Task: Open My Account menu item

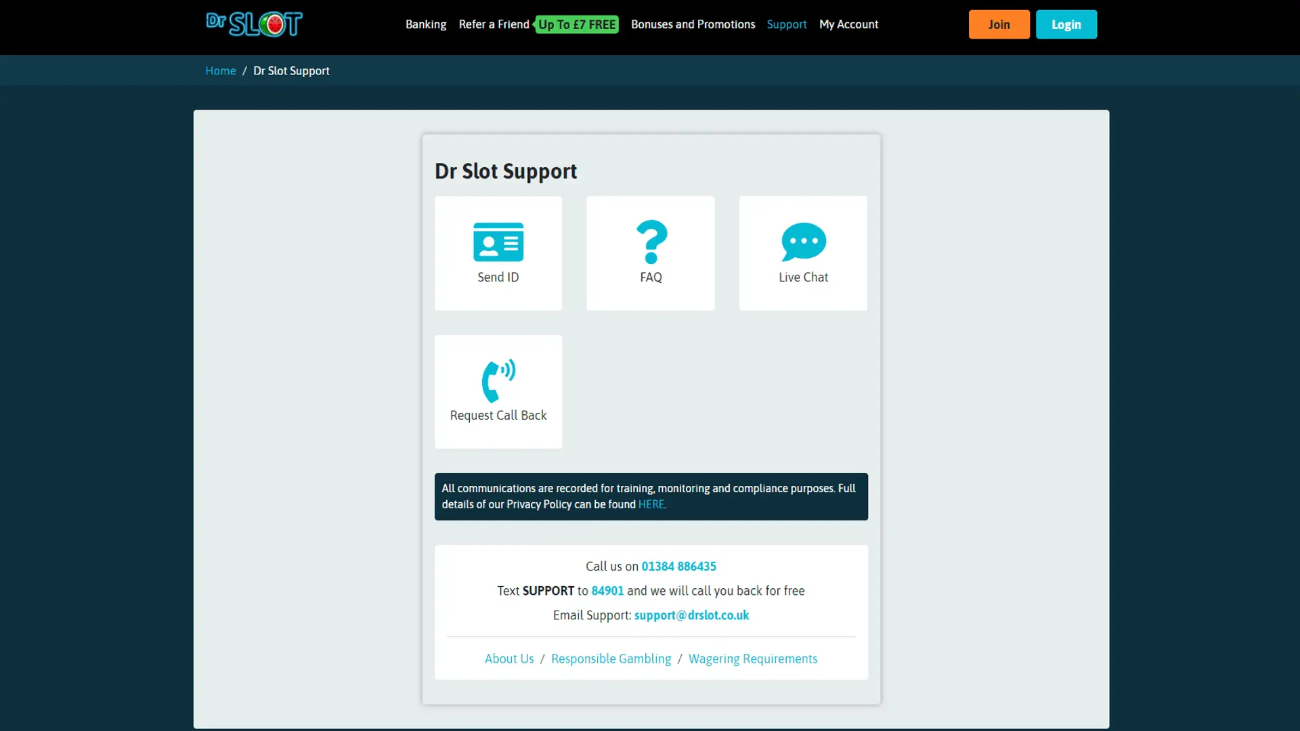Action: click(848, 24)
